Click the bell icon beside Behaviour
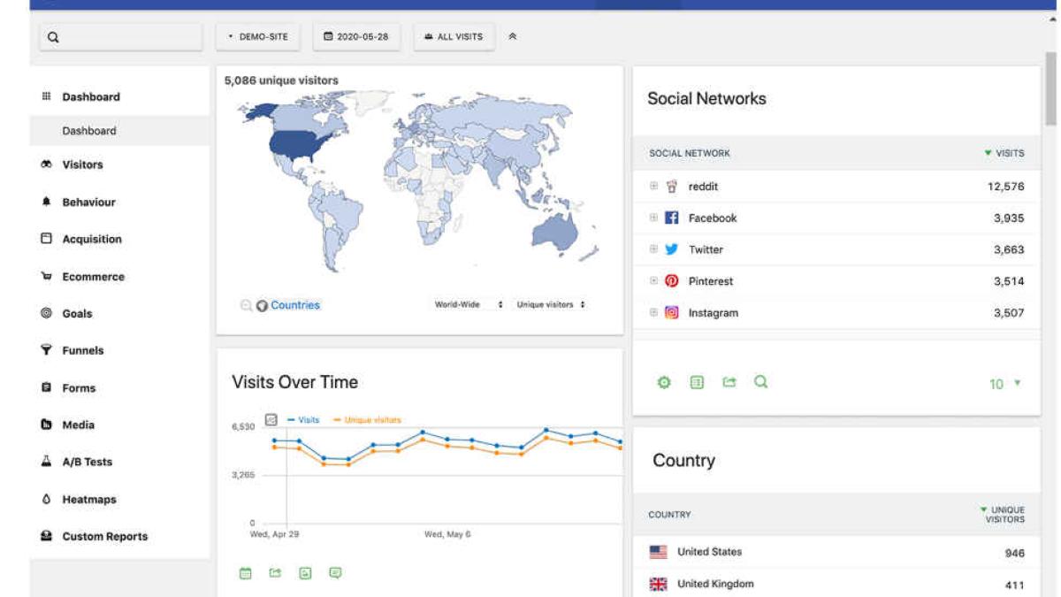Image resolution: width=1061 pixels, height=597 pixels. click(x=47, y=202)
